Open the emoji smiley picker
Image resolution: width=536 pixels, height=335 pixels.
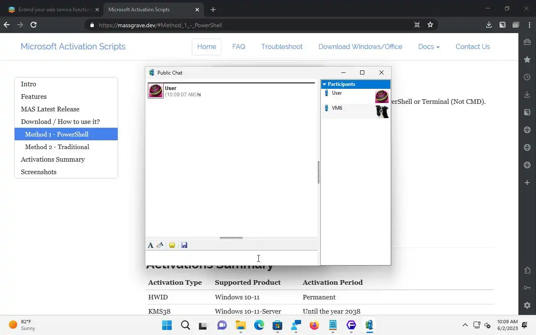[x=172, y=245]
